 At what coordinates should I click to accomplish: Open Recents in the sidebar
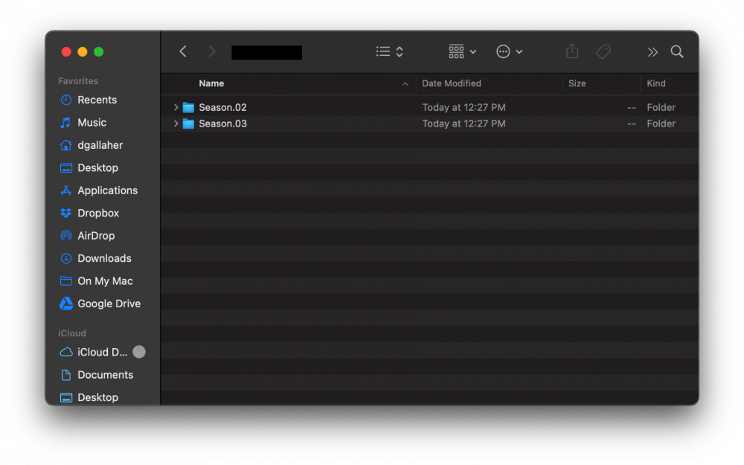click(x=97, y=100)
